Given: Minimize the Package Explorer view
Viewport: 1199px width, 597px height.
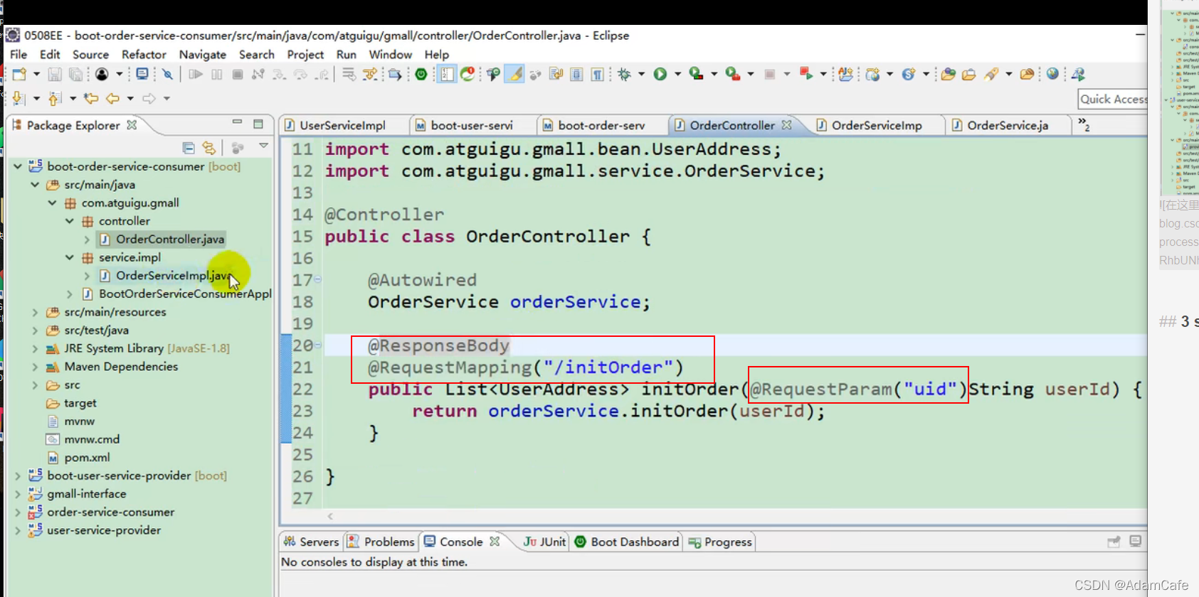Looking at the screenshot, I should (x=237, y=123).
